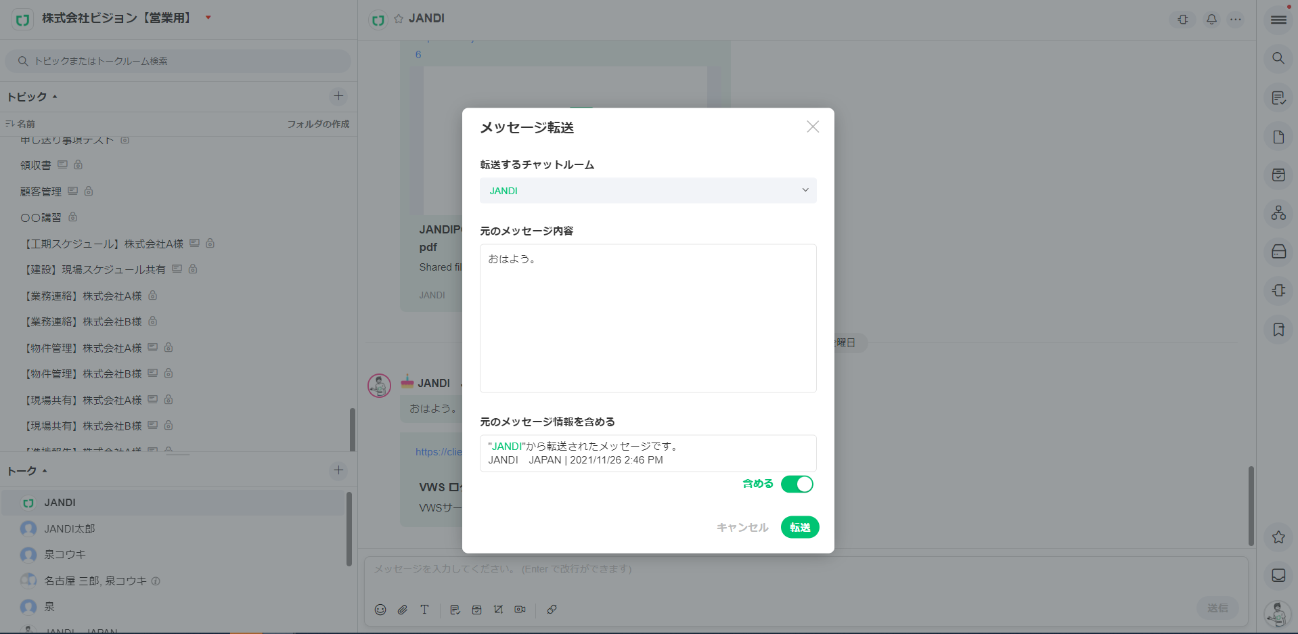Open starred items icon in right sidebar
1298x634 pixels.
(1278, 537)
